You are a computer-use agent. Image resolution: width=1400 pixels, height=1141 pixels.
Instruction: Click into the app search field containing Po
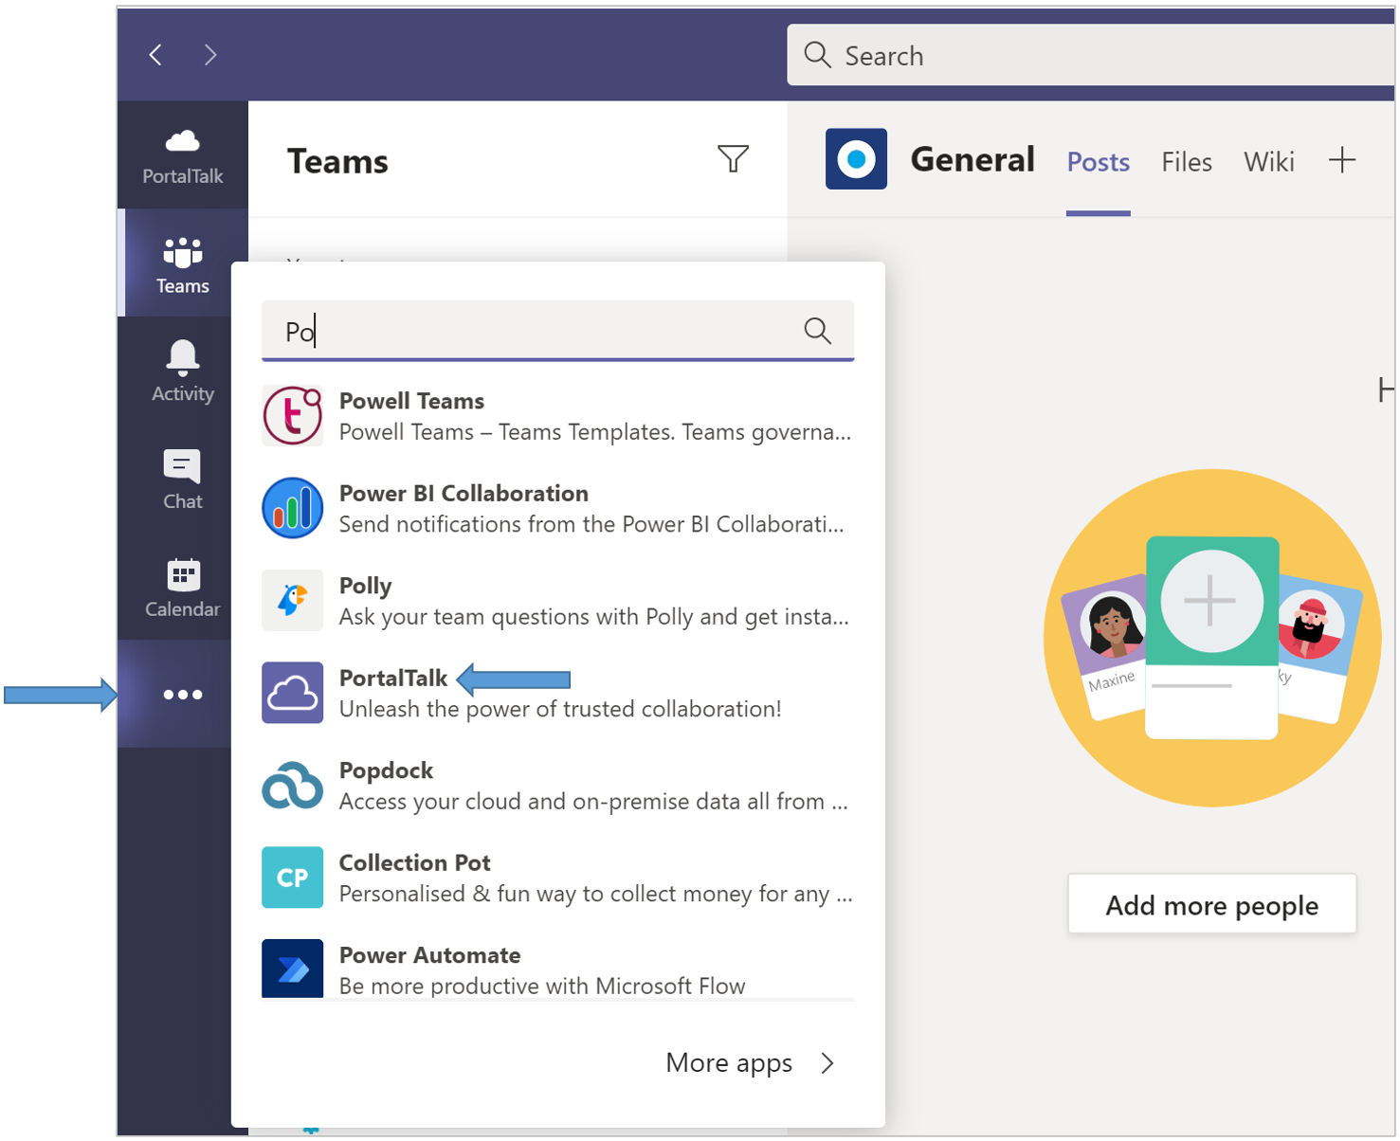point(558,331)
